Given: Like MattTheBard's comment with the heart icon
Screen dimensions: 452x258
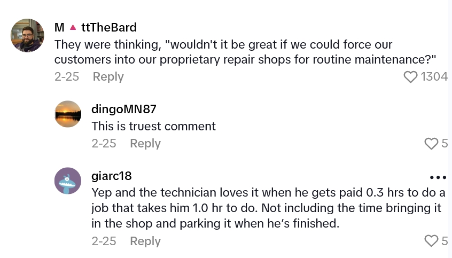Looking at the screenshot, I should click(410, 77).
